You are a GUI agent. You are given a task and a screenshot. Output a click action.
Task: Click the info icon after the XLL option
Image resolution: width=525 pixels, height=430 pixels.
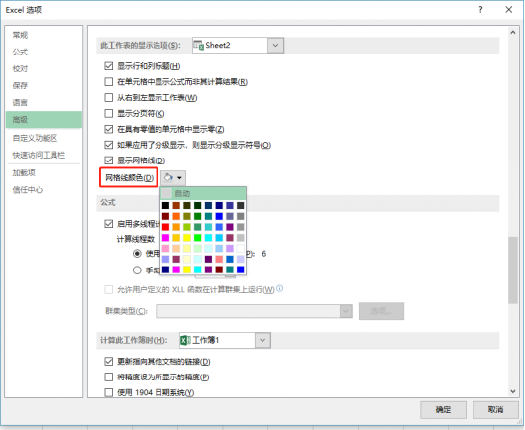tap(280, 288)
